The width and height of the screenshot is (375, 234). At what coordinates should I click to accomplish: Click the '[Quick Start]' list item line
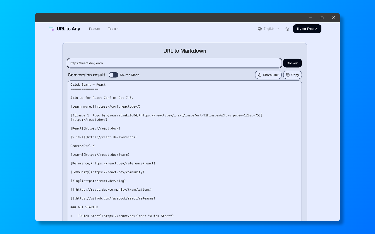pos(122,216)
